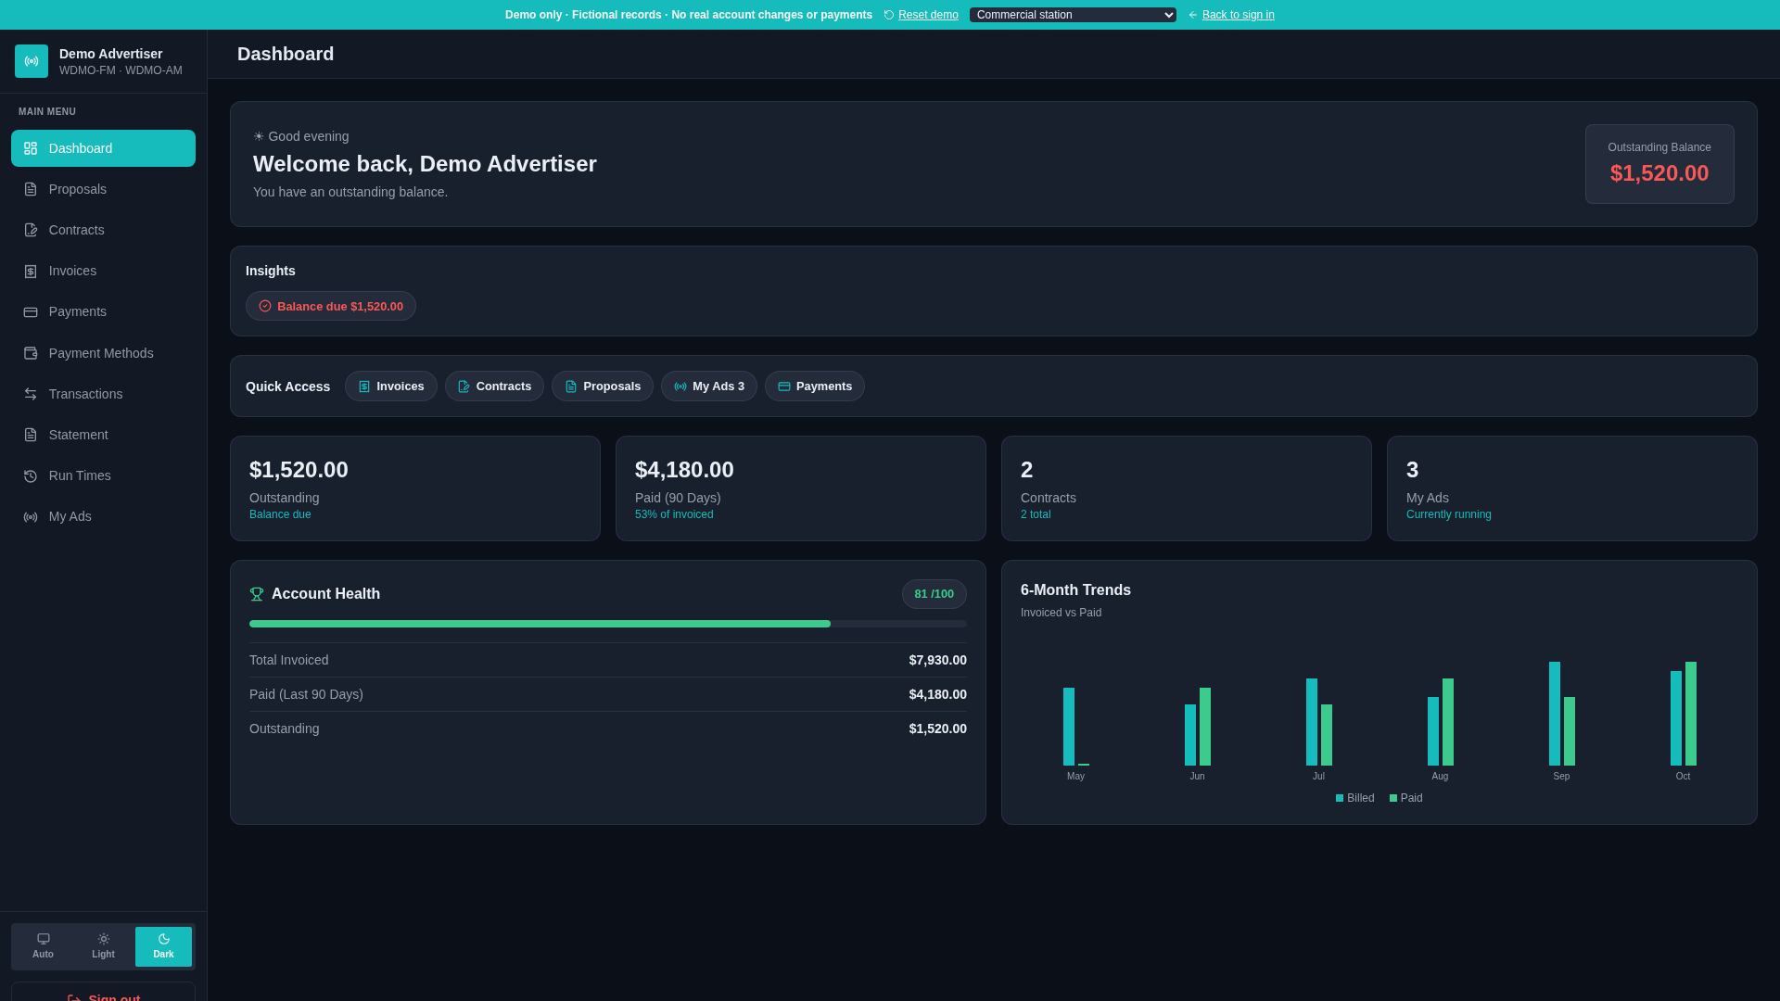Click the Proposals document icon in sidebar
1780x1001 pixels.
pos(31,189)
